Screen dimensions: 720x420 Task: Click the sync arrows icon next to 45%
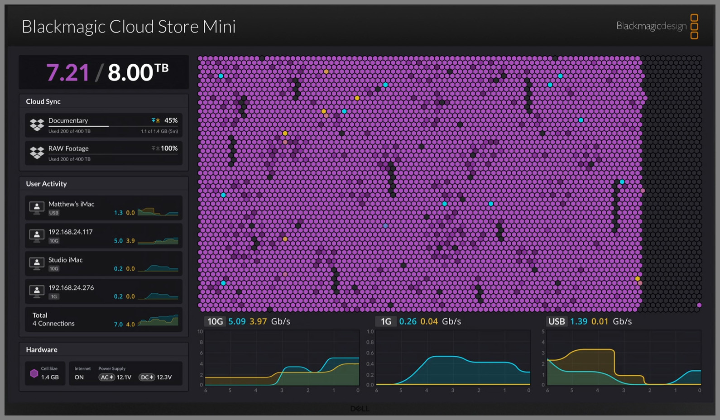(x=156, y=120)
